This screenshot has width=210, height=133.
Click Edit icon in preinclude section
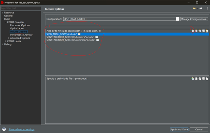point(200,79)
